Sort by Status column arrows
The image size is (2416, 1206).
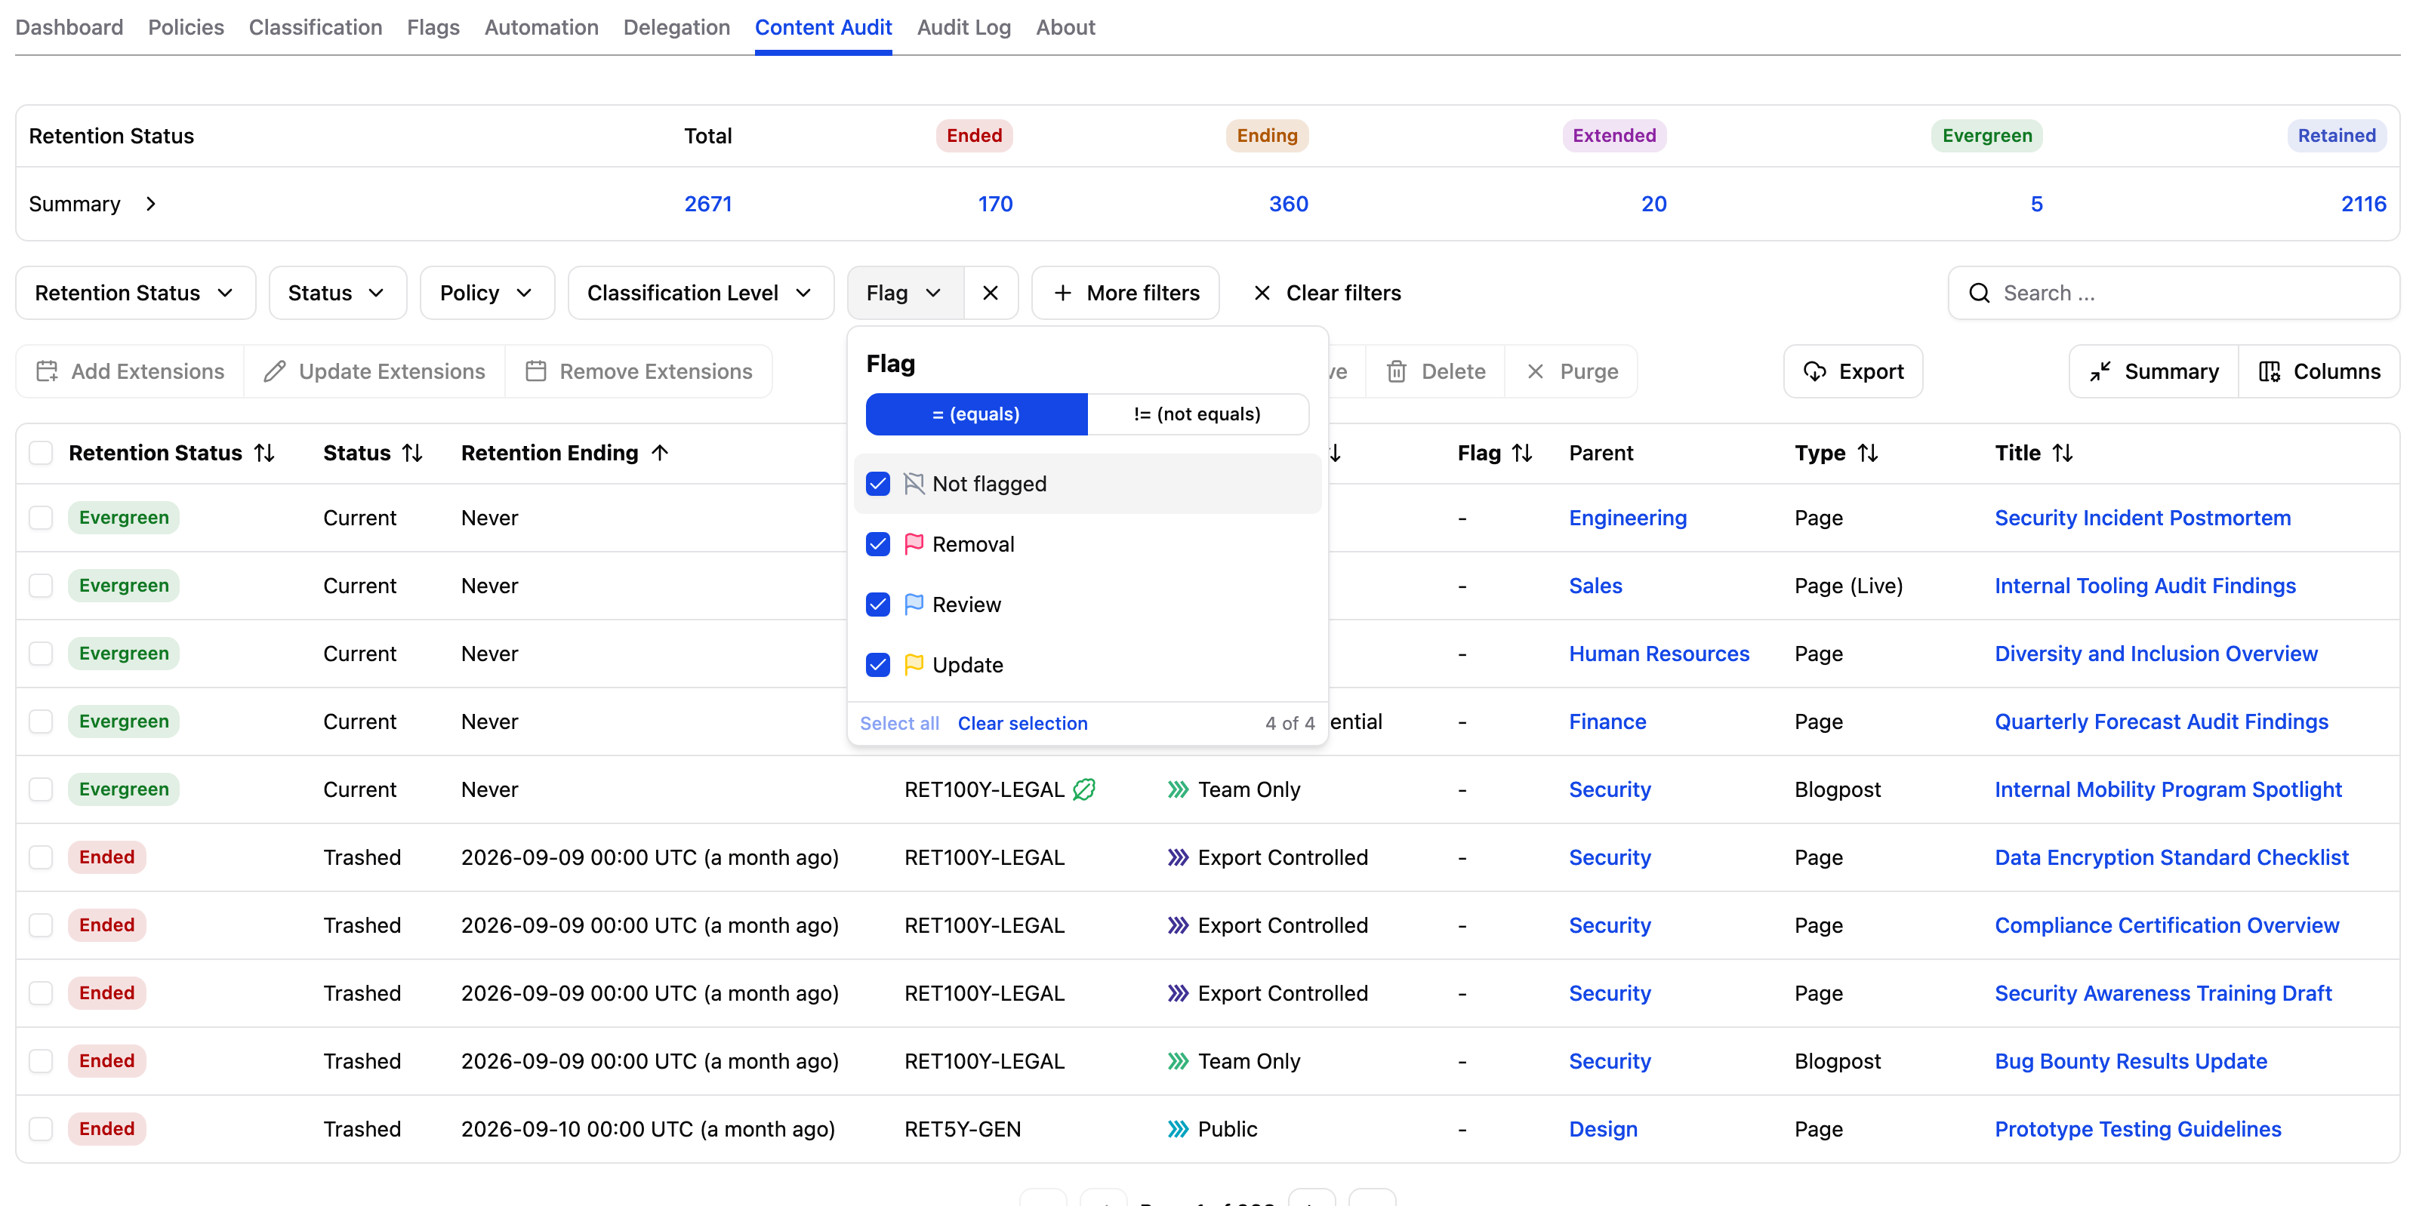[413, 453]
